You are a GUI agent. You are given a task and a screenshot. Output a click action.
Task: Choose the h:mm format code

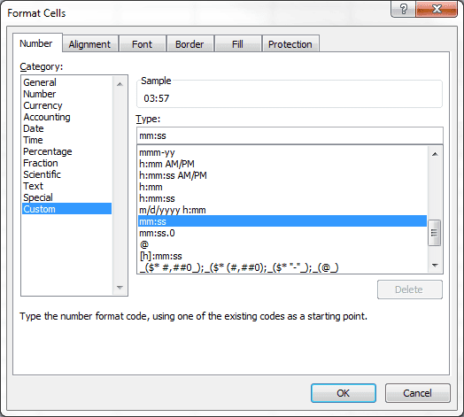pos(282,187)
